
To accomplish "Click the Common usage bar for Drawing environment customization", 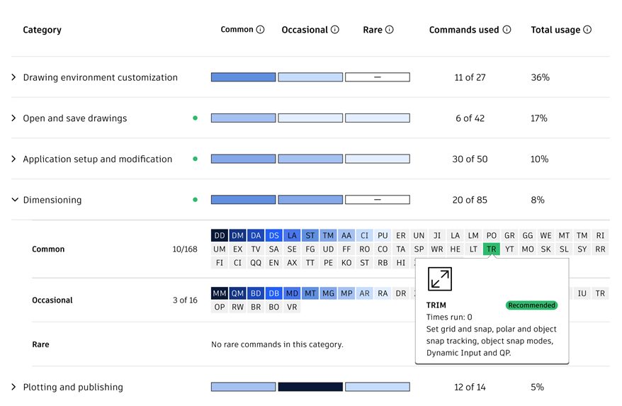I will point(243,77).
